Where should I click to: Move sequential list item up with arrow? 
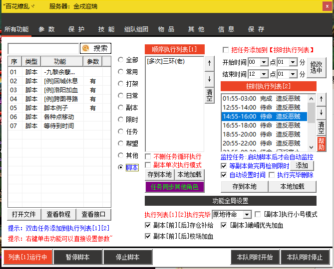coord(209,63)
